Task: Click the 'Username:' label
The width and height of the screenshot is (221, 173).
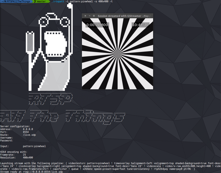Action: (7, 138)
